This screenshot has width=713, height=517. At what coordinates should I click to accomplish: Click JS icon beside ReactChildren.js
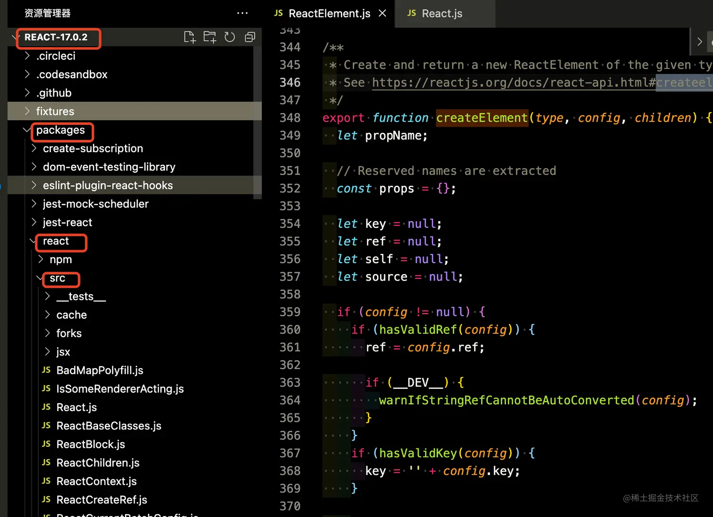pos(46,462)
